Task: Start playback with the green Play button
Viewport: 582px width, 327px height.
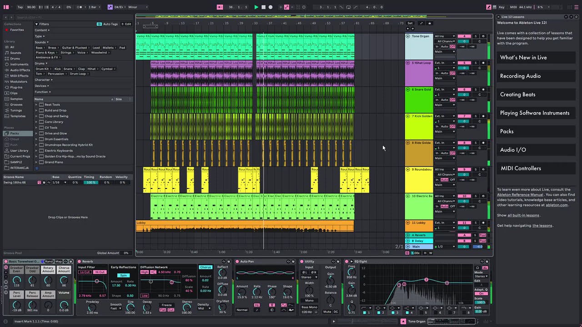Action: tap(256, 7)
